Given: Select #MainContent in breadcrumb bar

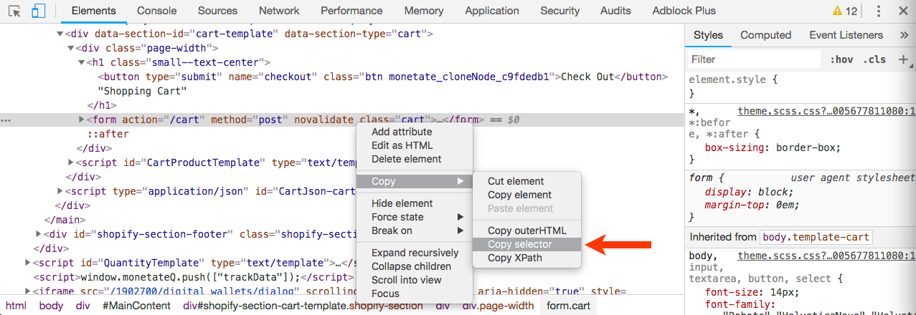Looking at the screenshot, I should (136, 306).
